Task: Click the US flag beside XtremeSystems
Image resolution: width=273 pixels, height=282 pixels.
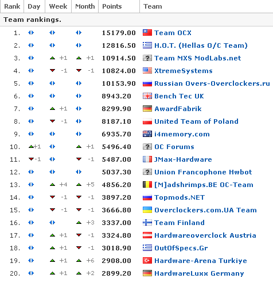Action: coord(147,71)
